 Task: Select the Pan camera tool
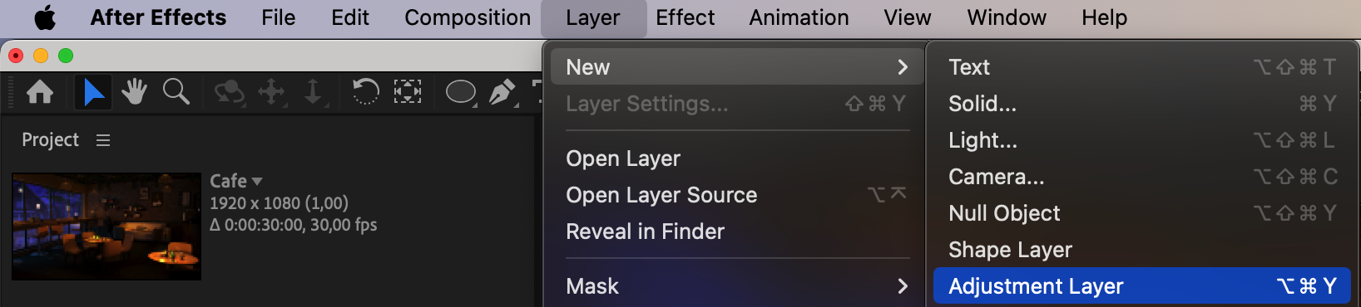271,92
